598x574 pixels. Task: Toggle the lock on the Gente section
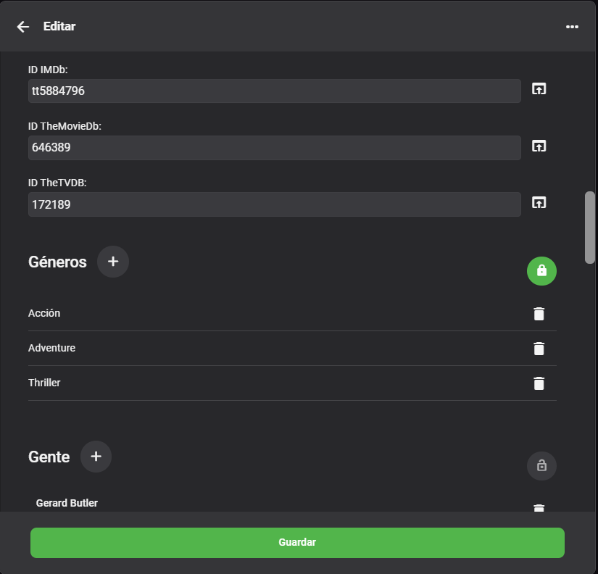pos(541,466)
